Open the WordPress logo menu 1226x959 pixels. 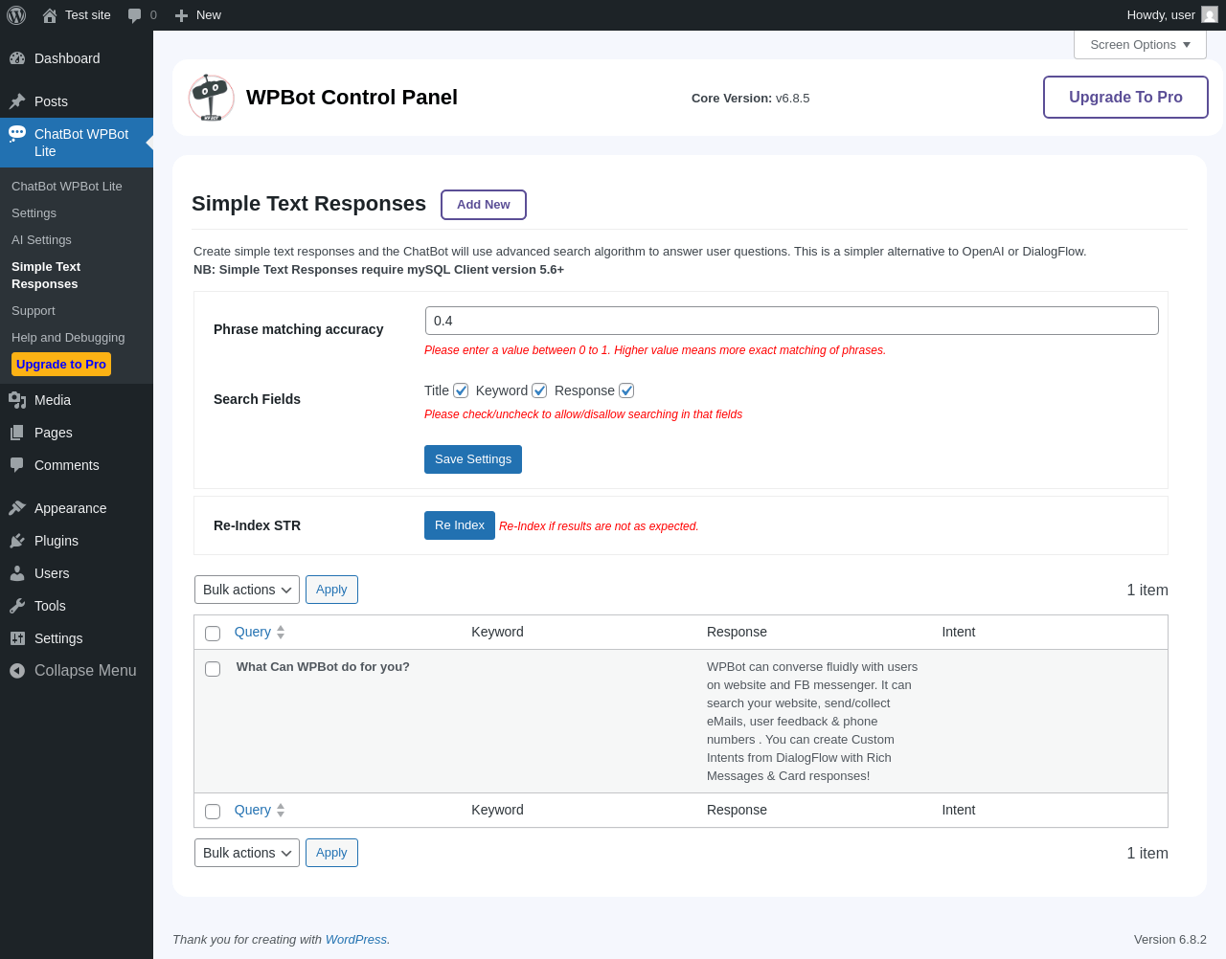click(x=16, y=15)
